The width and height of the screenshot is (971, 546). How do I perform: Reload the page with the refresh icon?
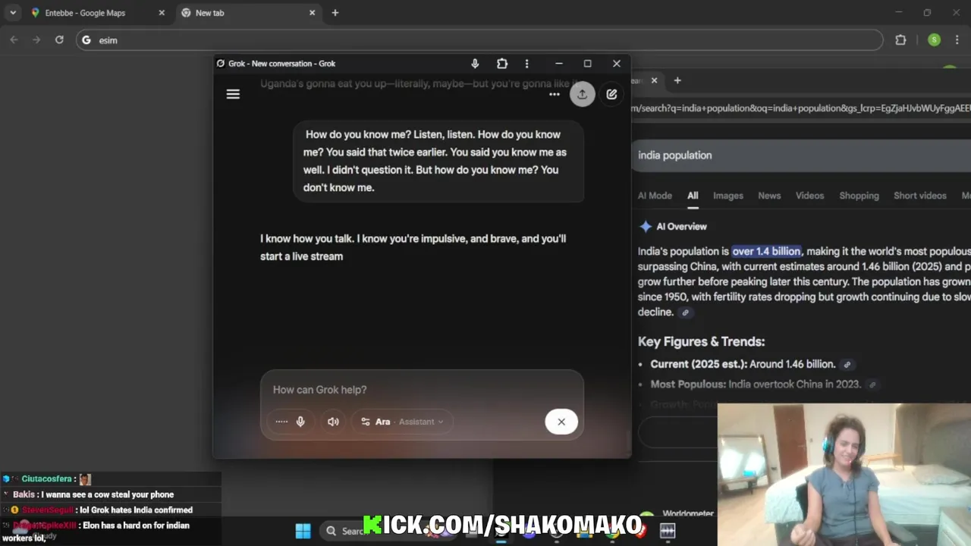pos(59,39)
